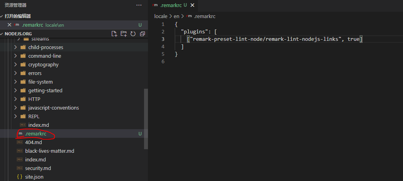Click the .remarkrc breadcrumb segment
403x181 pixels.
(205, 16)
